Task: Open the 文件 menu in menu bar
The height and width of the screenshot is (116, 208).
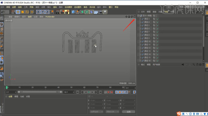Action: coord(2,7)
